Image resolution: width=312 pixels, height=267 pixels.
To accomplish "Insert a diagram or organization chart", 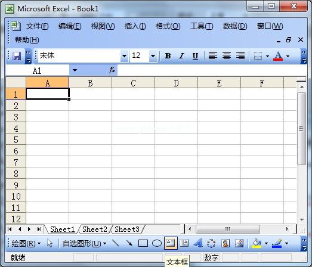I will click(x=211, y=243).
